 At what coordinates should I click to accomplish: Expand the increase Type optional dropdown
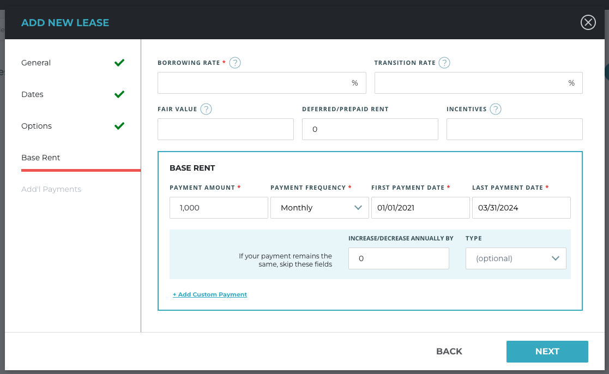[515, 258]
